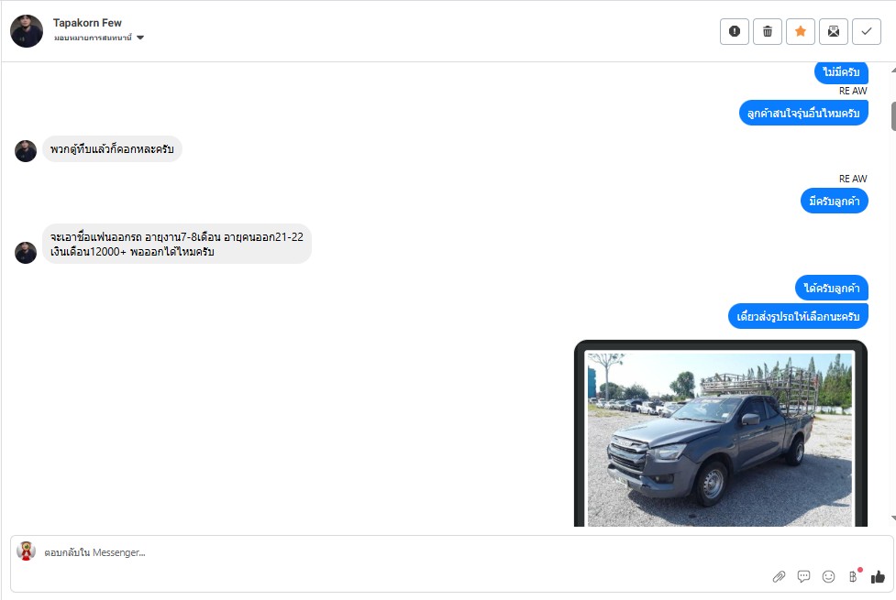
Task: Click the page avatar in reply box
Action: [26, 551]
